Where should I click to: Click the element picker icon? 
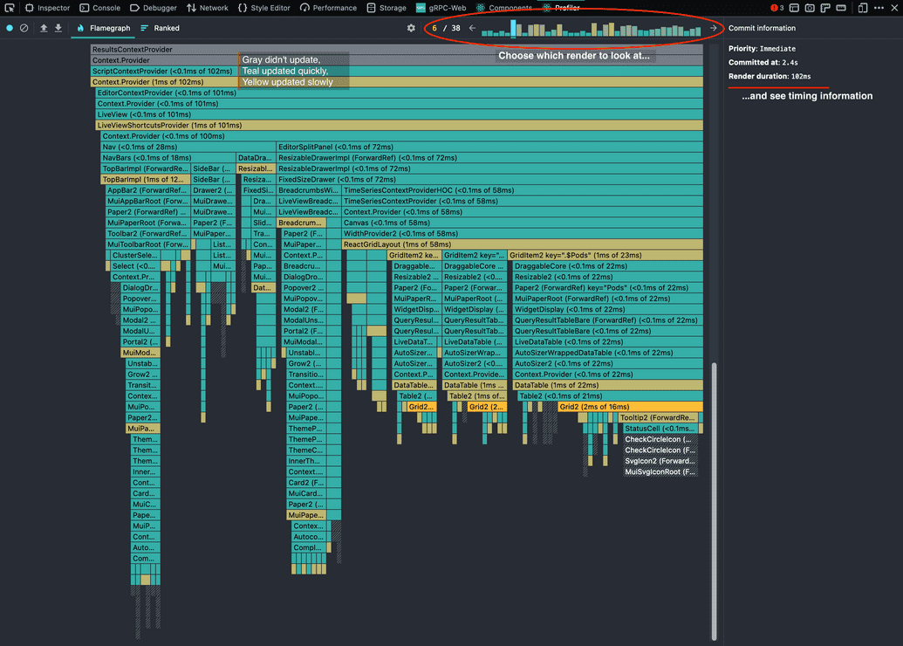pyautogui.click(x=10, y=8)
